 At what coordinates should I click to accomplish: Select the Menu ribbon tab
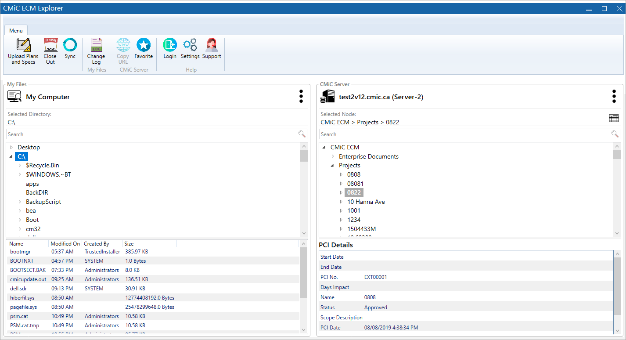[16, 30]
